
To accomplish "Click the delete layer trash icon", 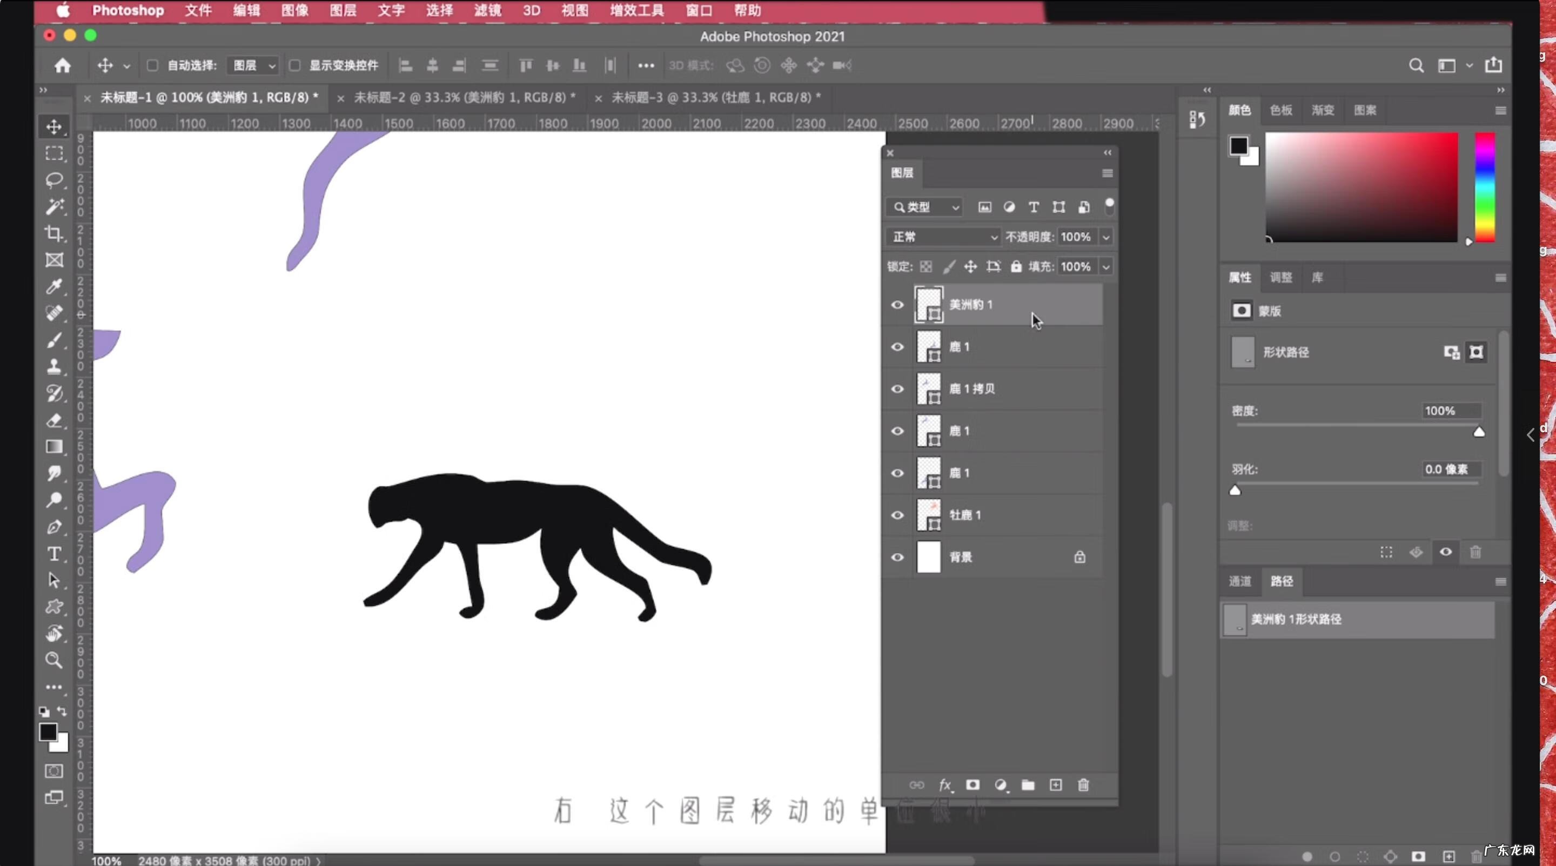I will tap(1083, 785).
